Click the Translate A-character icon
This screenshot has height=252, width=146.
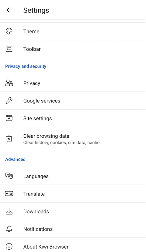9,194
